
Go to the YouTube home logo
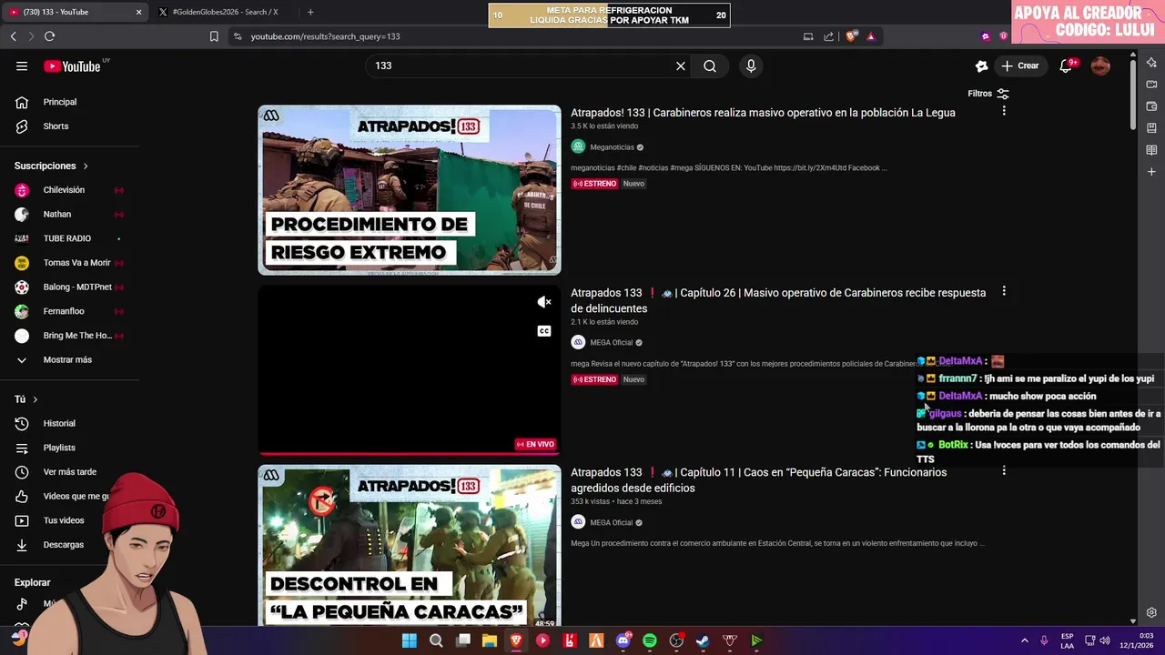tap(72, 65)
